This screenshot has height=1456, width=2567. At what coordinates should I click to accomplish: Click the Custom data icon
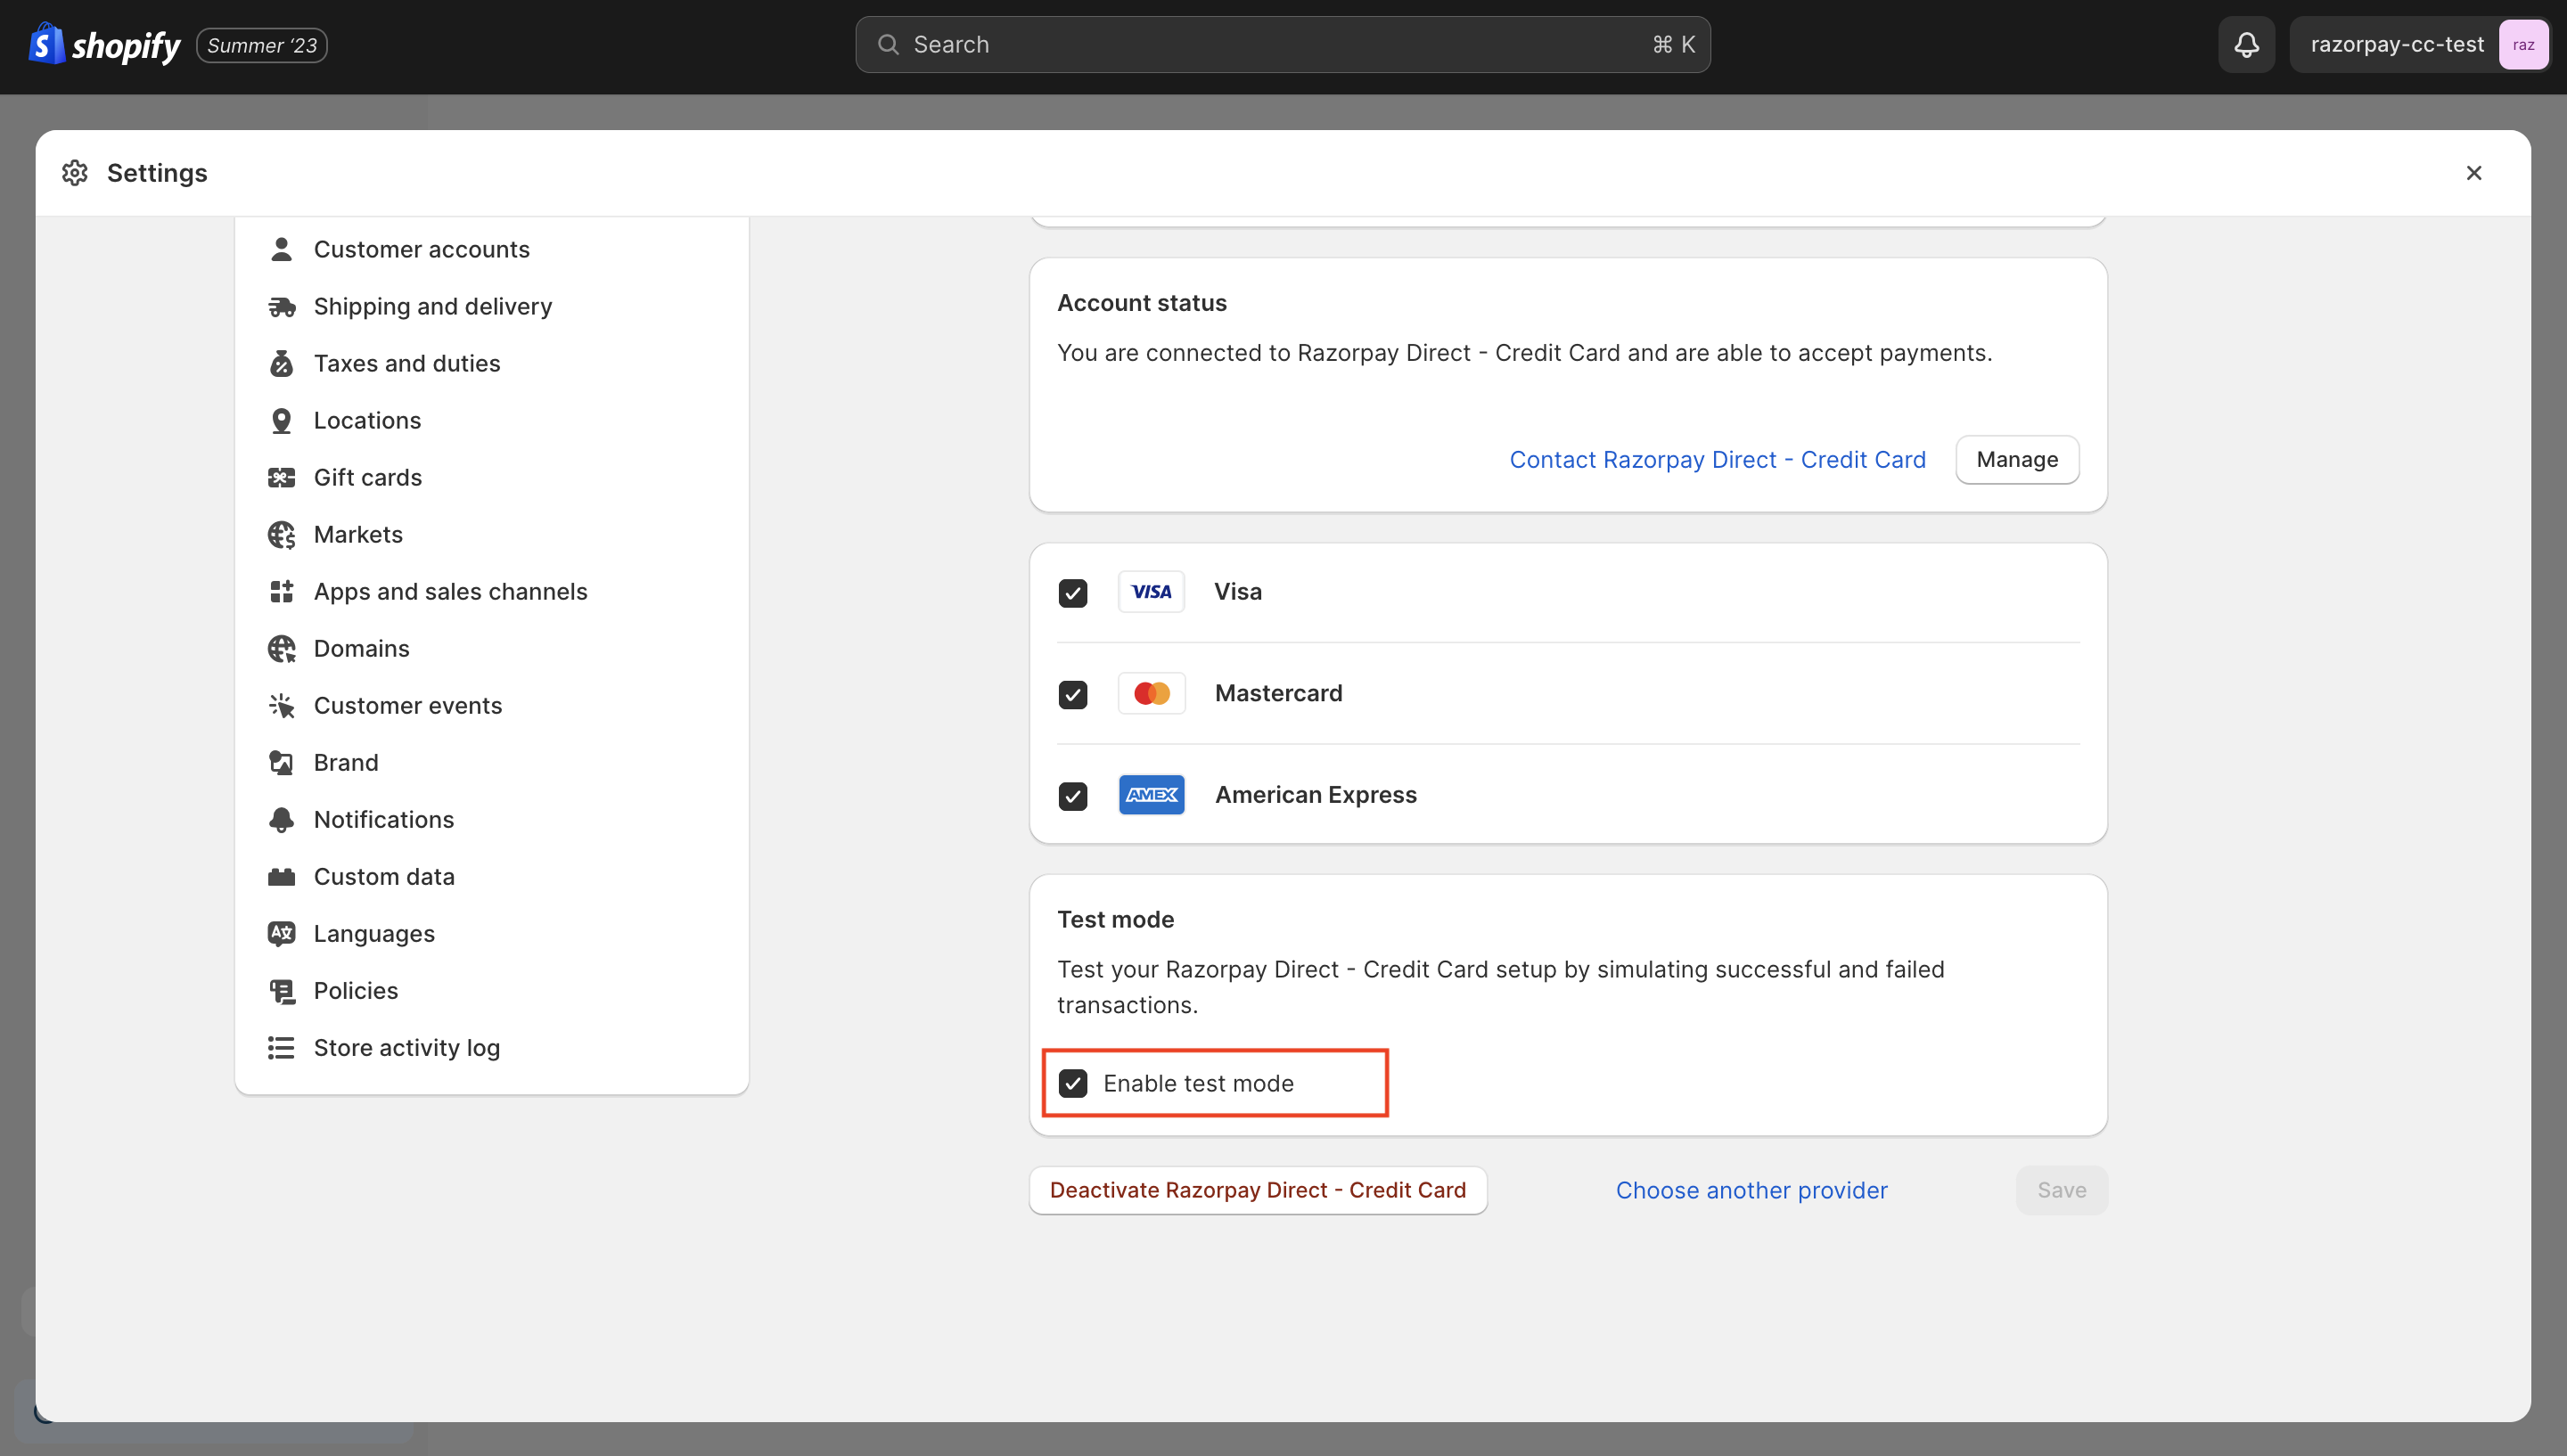click(281, 876)
